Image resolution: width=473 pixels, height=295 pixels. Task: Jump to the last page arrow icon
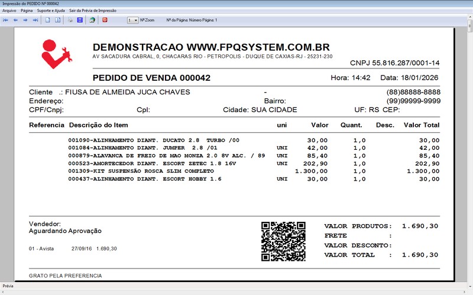[x=35, y=20]
